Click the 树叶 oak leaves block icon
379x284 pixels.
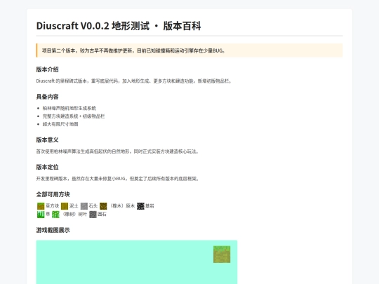(x=55, y=214)
